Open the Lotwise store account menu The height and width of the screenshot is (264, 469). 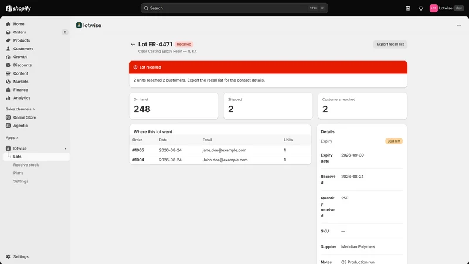point(447,8)
